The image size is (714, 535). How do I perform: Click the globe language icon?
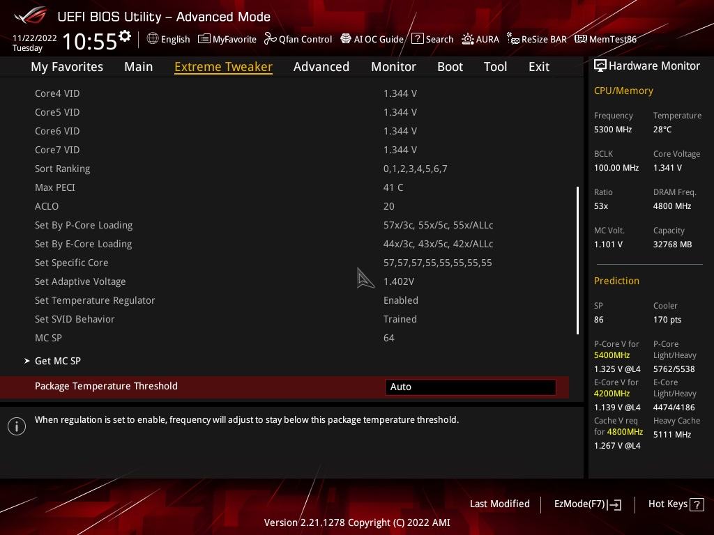tap(153, 39)
